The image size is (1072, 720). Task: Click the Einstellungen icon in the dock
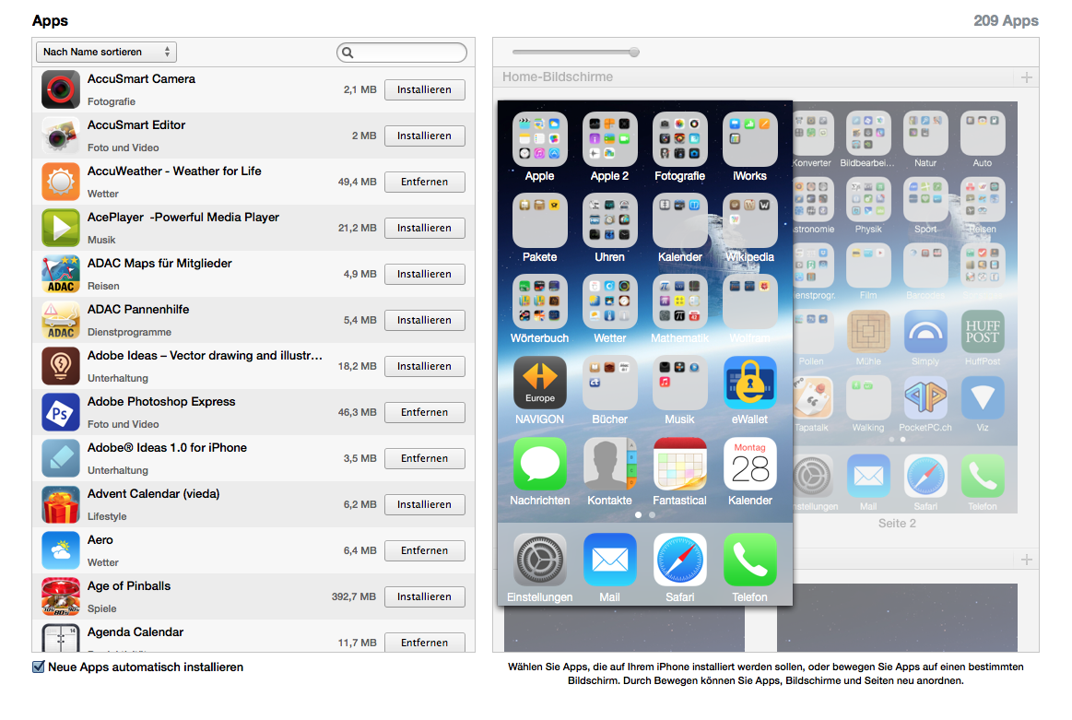(x=540, y=559)
